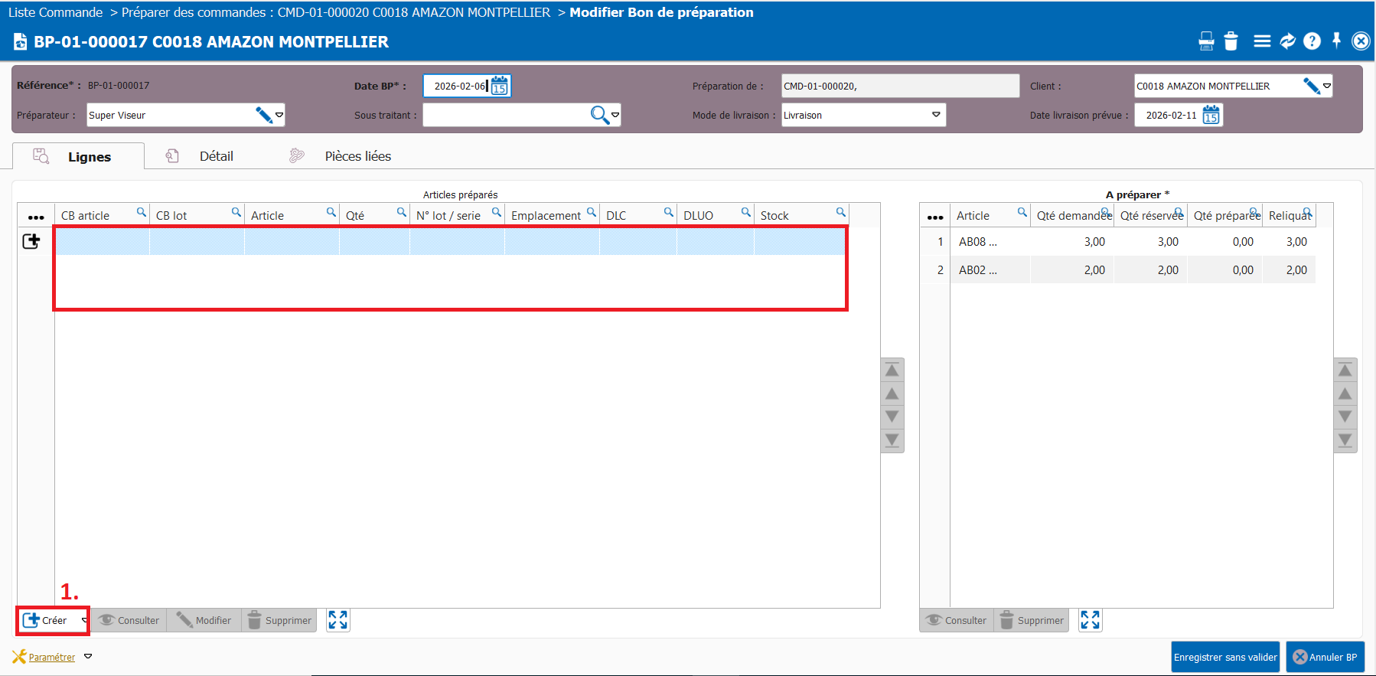Open the Créer button dropdown arrow

coord(84,620)
